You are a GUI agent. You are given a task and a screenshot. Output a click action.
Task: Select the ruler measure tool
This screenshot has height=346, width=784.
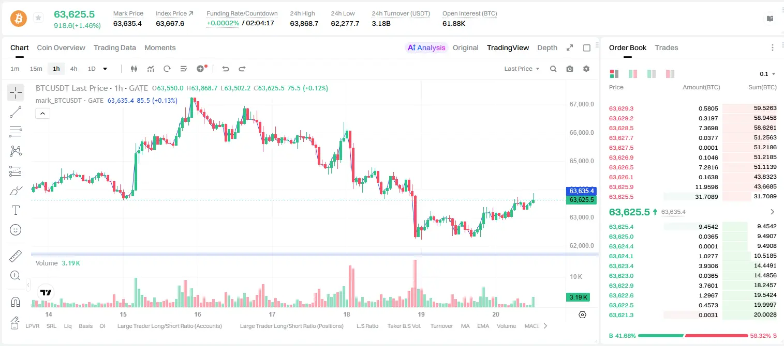coord(16,256)
